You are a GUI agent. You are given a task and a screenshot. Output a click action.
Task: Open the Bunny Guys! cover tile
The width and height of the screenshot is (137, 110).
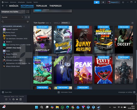coord(63,40)
